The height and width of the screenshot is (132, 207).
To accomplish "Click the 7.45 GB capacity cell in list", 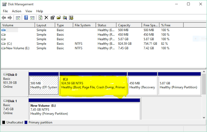I will click(123, 48).
